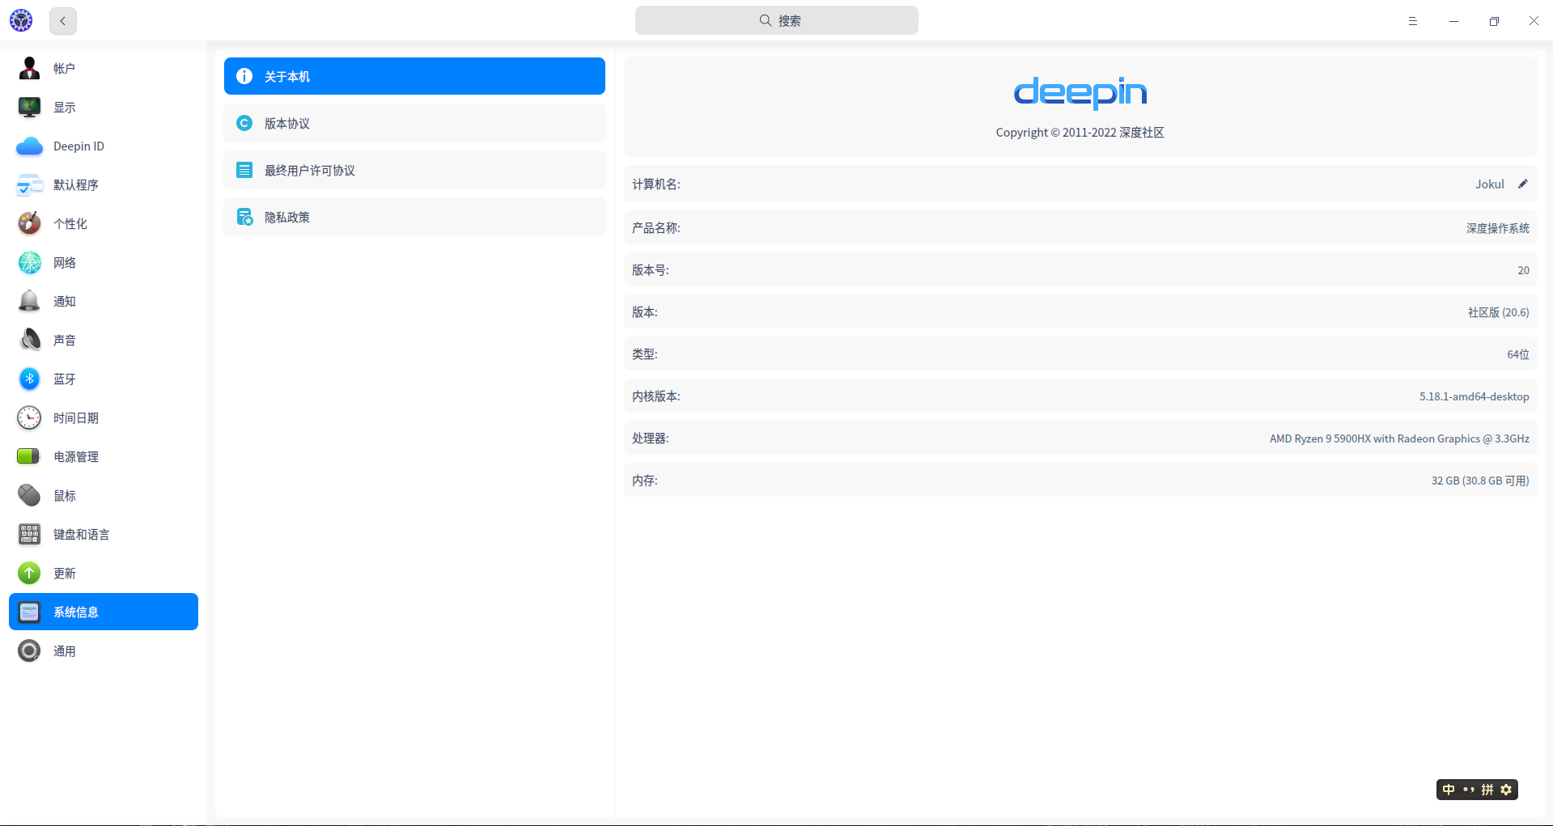
Task: Click the back arrow button
Action: tap(63, 21)
